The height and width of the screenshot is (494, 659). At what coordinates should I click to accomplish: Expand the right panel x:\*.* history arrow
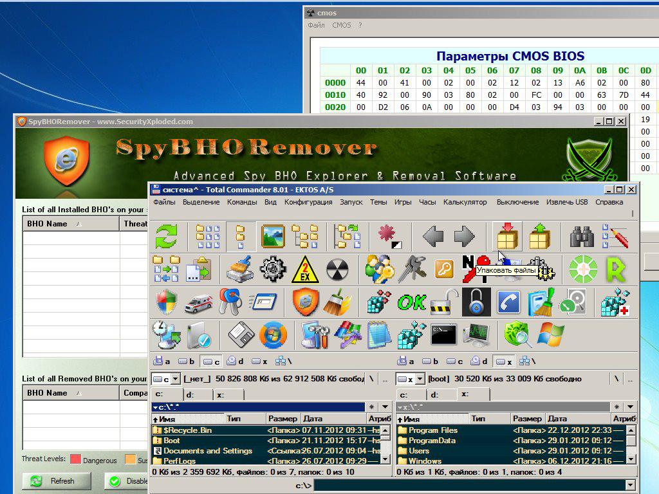pos(630,407)
